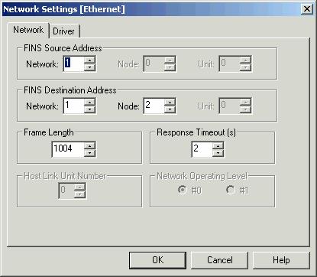Viewport: 317px width, 277px height.
Task: Click the Response Timeout (s) label
Action: (x=196, y=132)
